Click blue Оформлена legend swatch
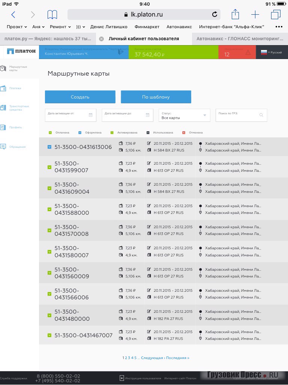 click(x=80, y=133)
